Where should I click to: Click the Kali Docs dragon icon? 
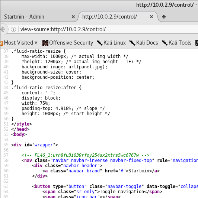[x=132, y=43]
